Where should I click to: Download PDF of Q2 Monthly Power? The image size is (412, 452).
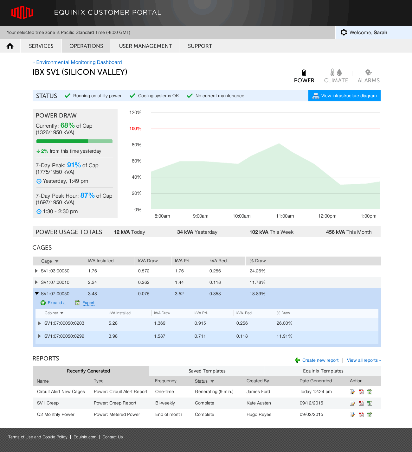(361, 415)
